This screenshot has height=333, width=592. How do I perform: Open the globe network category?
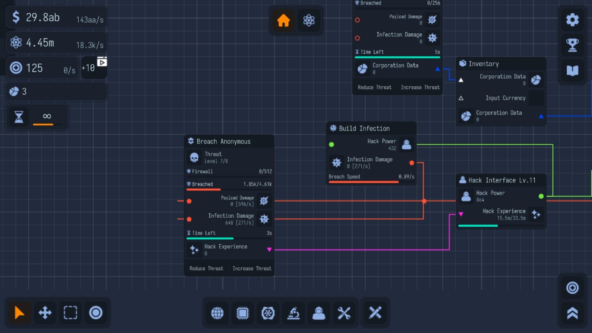(x=217, y=313)
